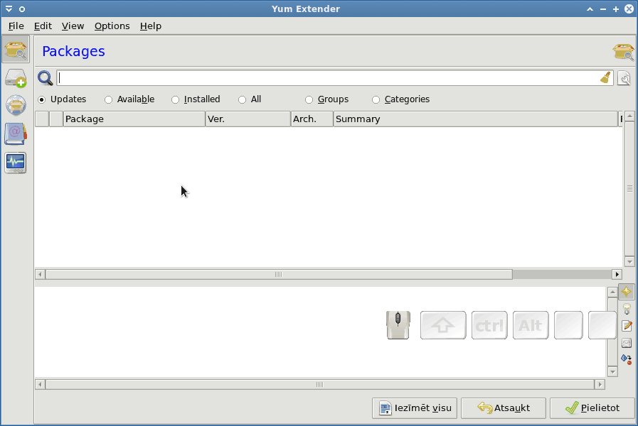
Task: Click the ctrl key indicator
Action: pyautogui.click(x=489, y=325)
